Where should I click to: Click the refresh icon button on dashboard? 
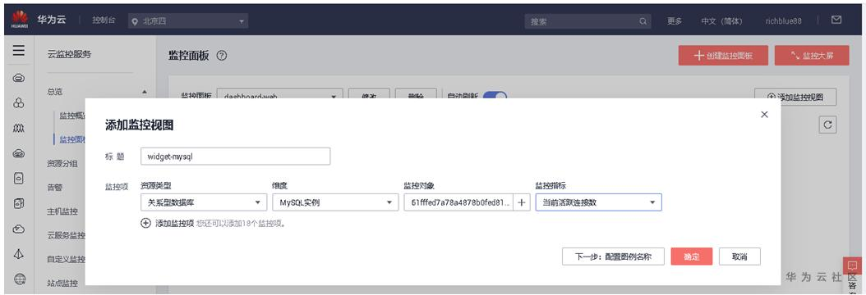827,125
